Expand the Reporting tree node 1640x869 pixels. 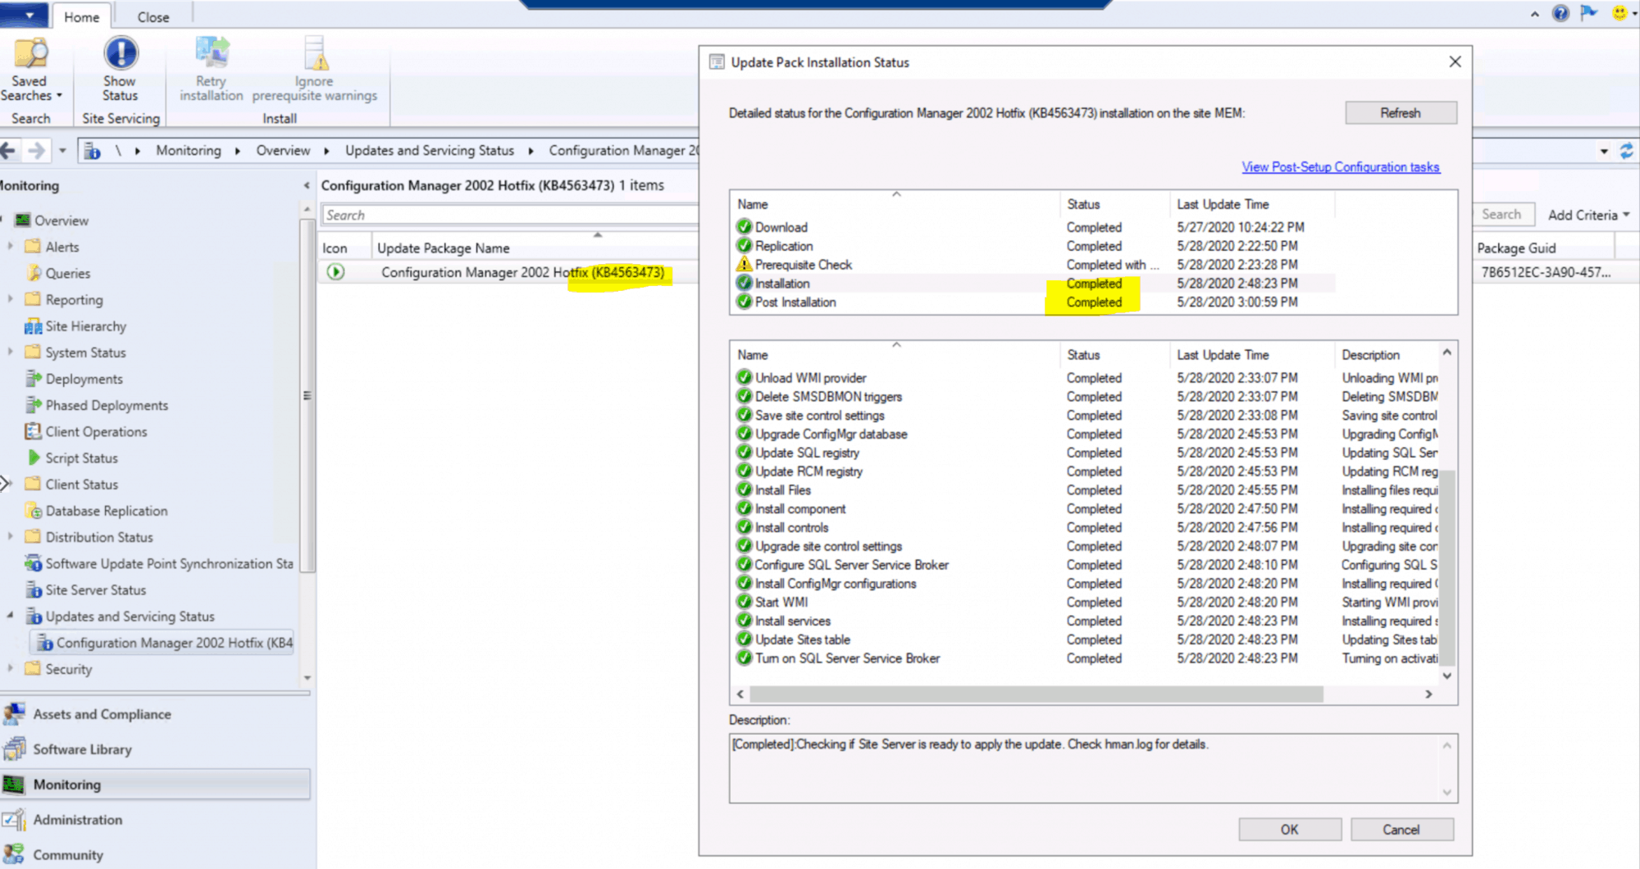(11, 299)
